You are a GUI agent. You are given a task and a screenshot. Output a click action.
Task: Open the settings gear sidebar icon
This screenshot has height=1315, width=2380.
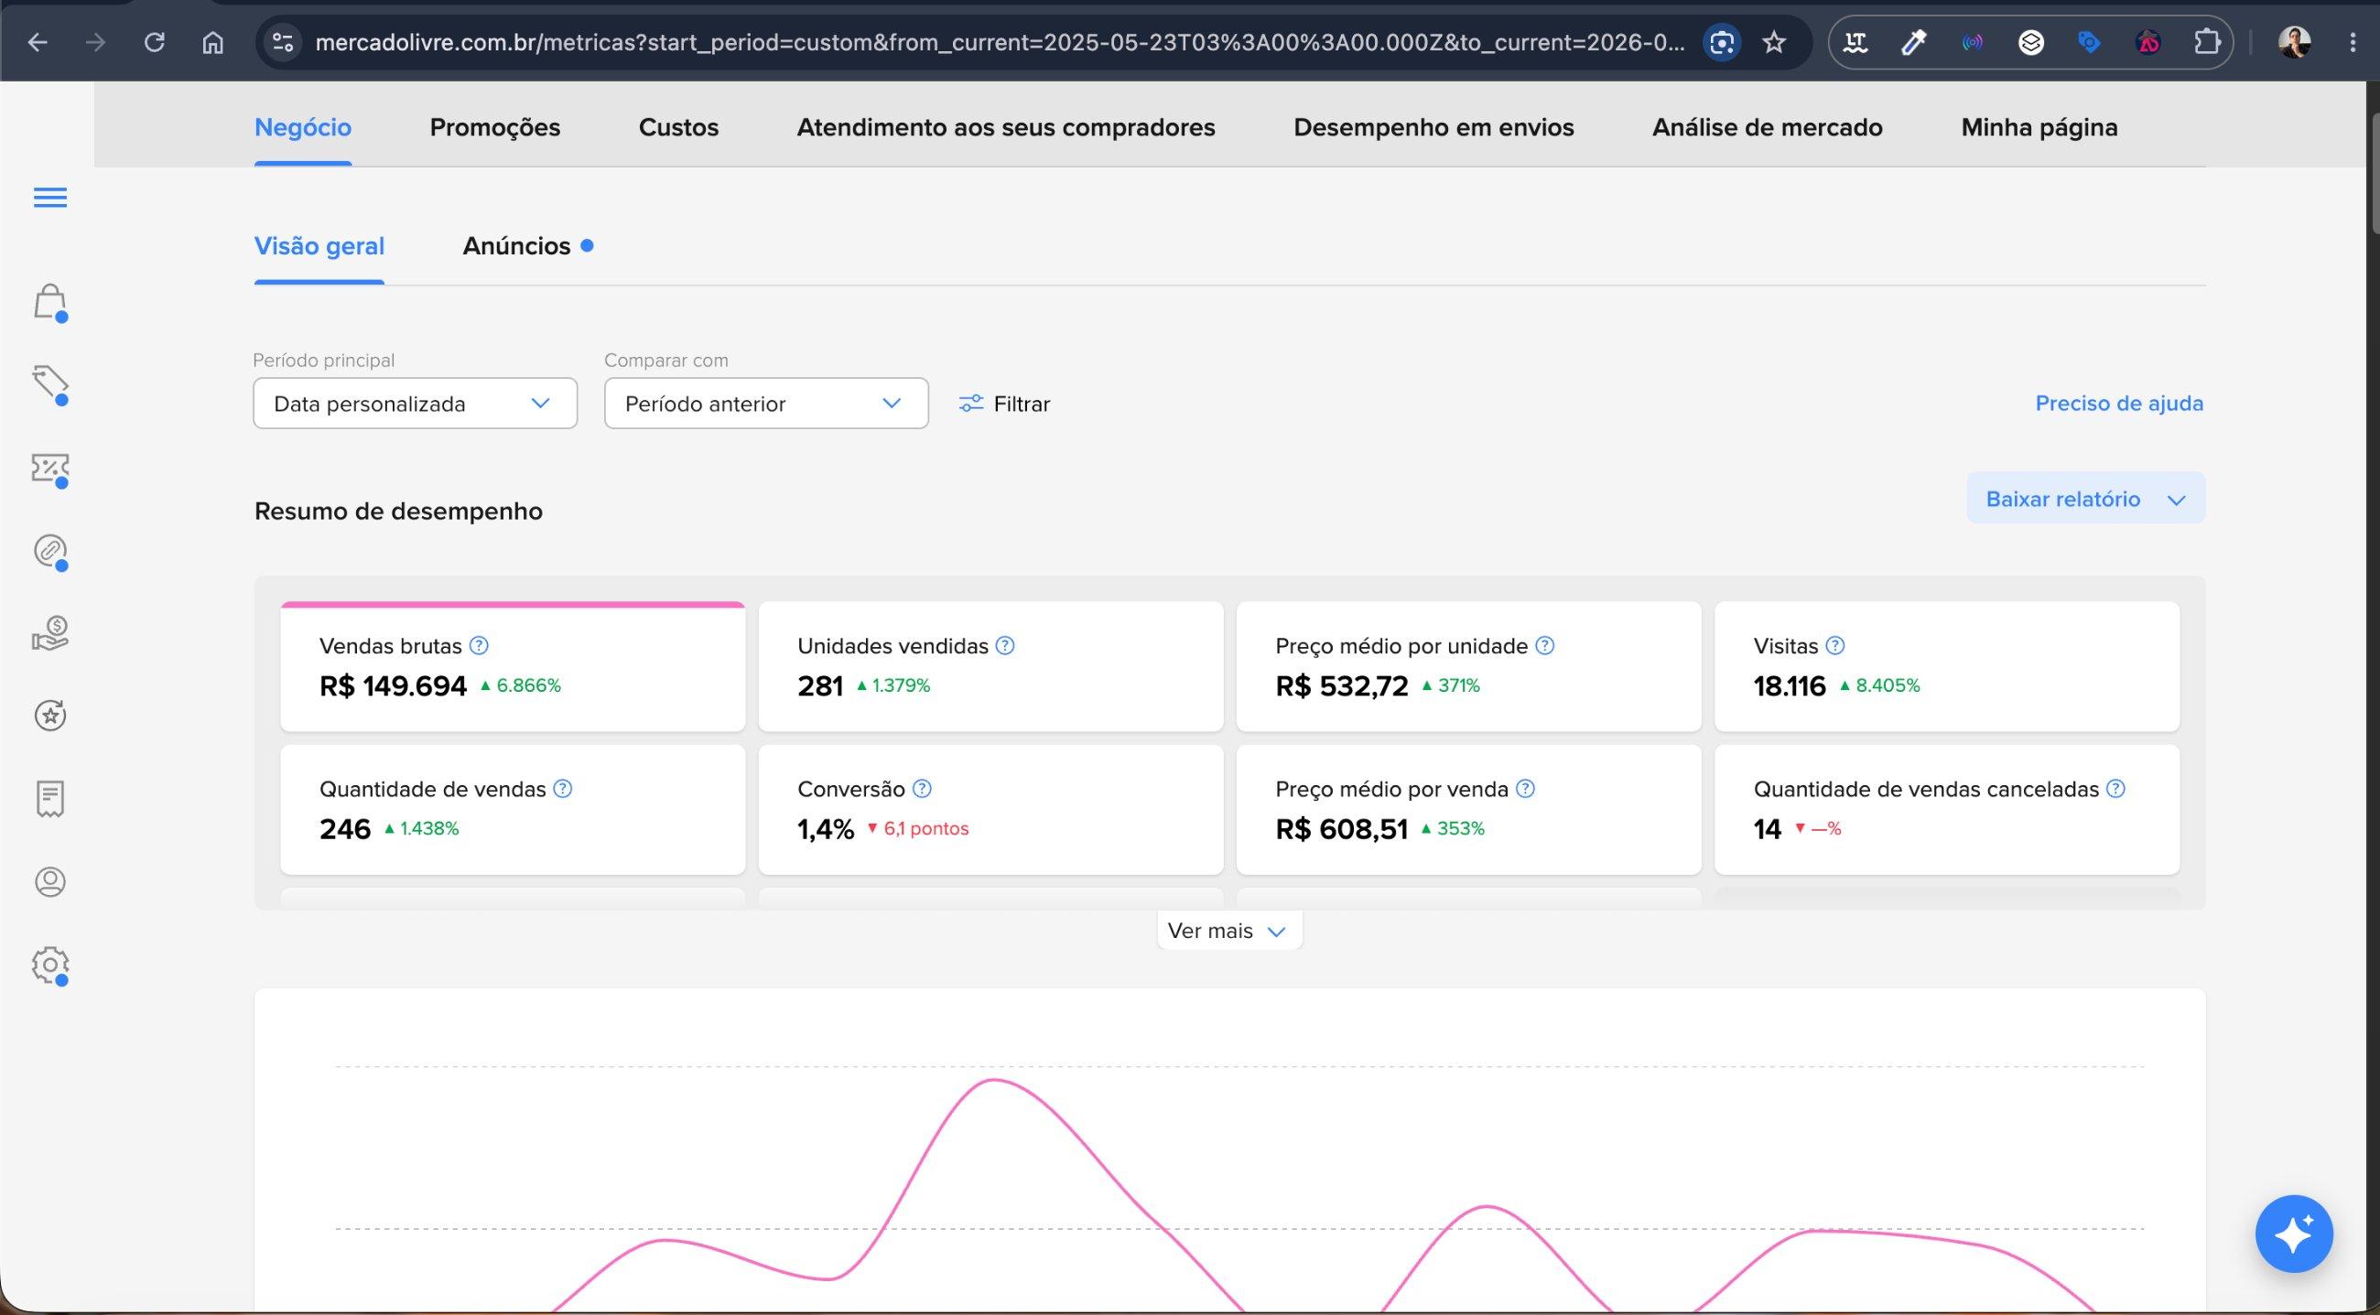[50, 965]
